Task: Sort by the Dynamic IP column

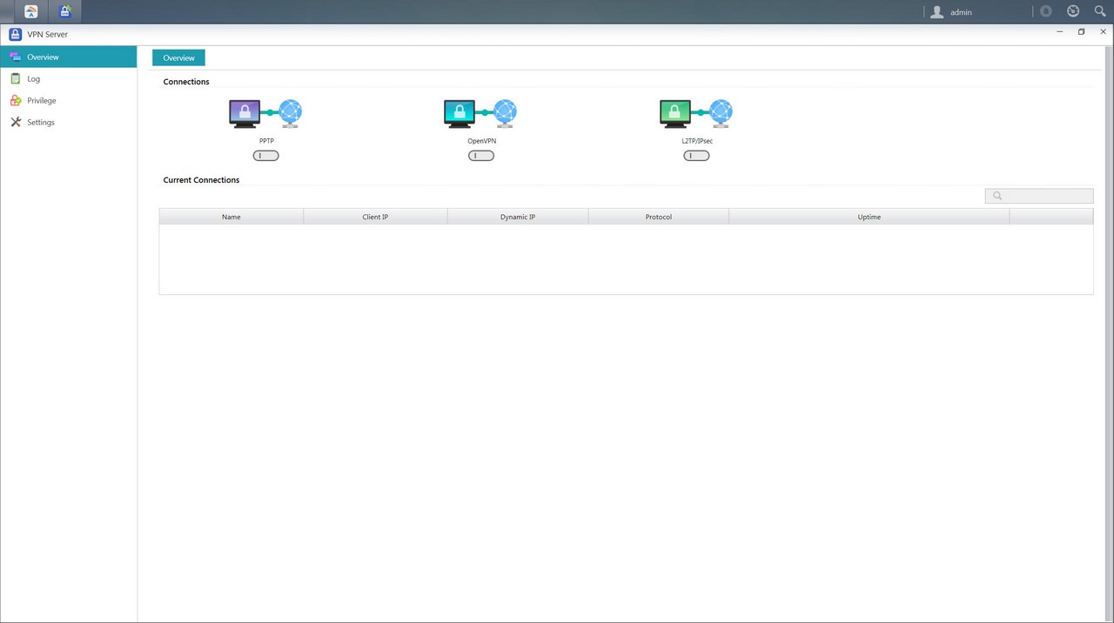Action: pos(518,217)
